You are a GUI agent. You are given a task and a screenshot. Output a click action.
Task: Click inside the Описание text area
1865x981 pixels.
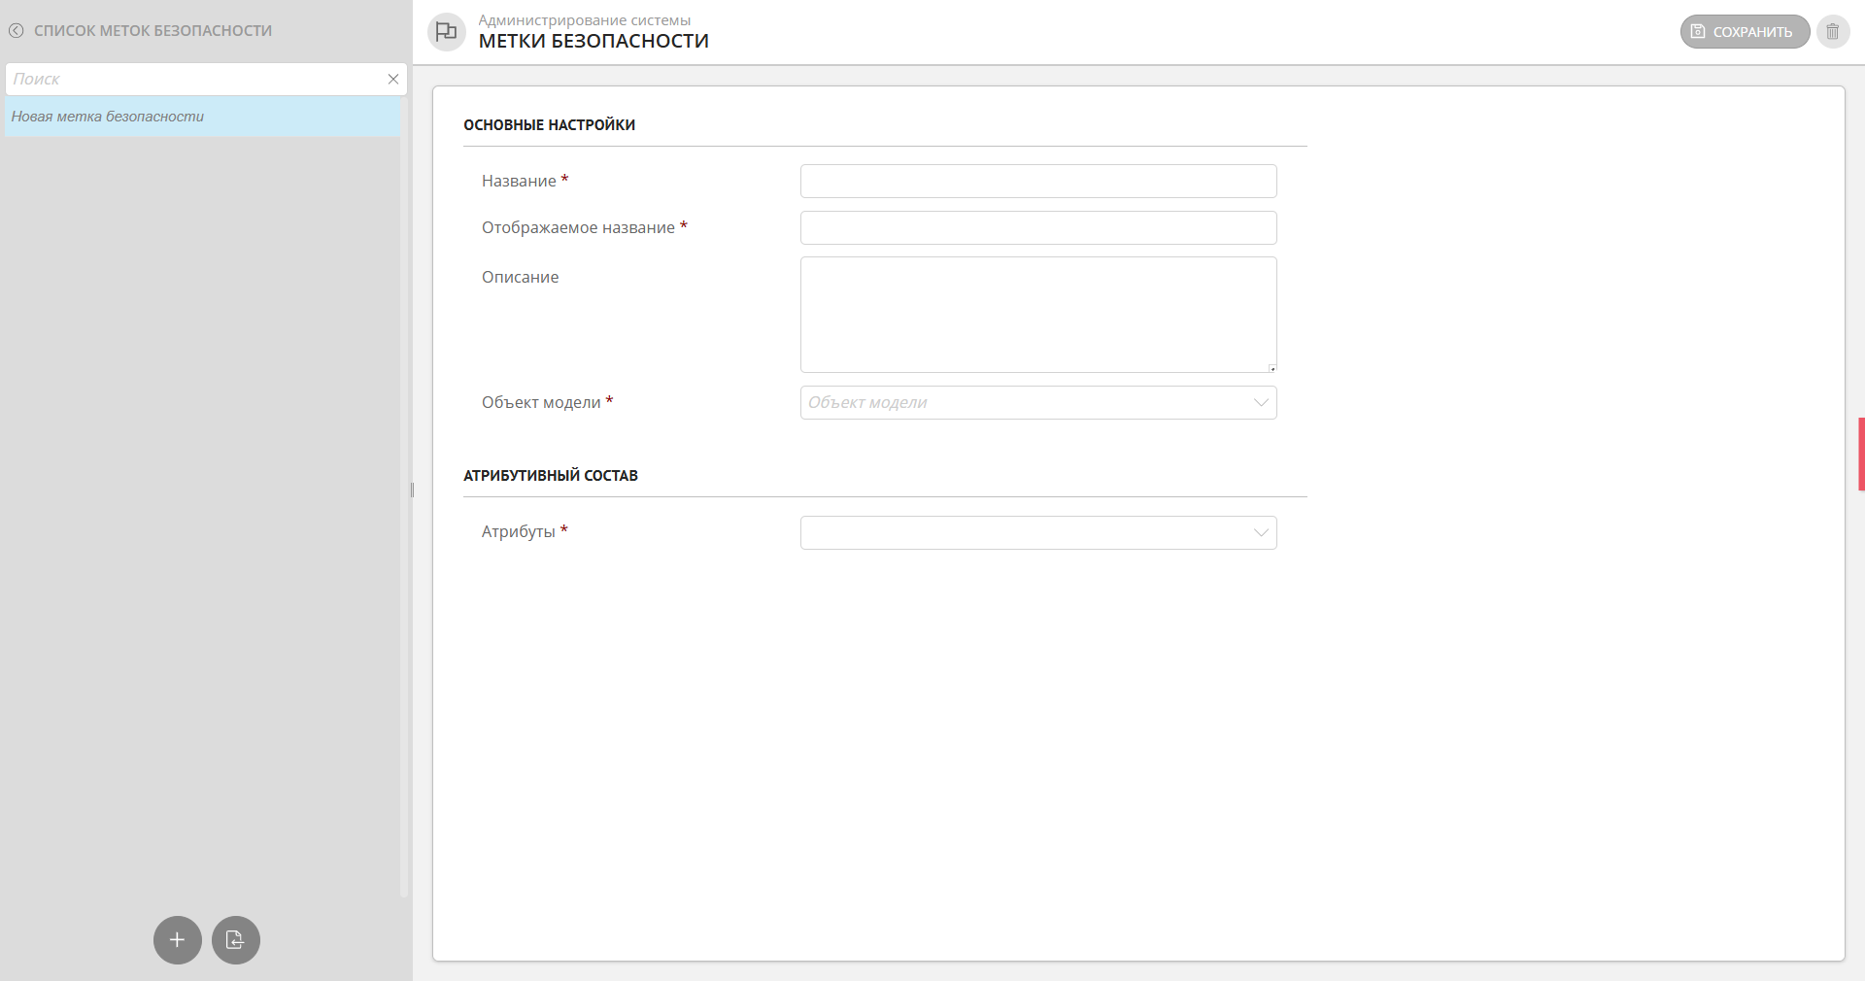(x=1038, y=315)
